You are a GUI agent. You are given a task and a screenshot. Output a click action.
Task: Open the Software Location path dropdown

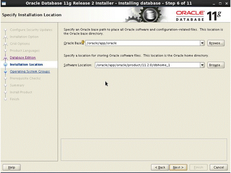pos(202,65)
